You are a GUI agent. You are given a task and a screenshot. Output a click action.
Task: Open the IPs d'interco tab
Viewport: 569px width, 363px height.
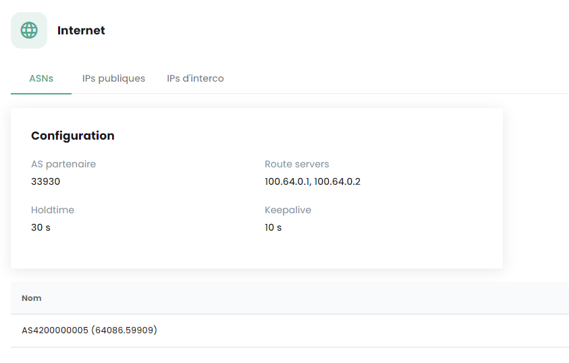pos(195,78)
